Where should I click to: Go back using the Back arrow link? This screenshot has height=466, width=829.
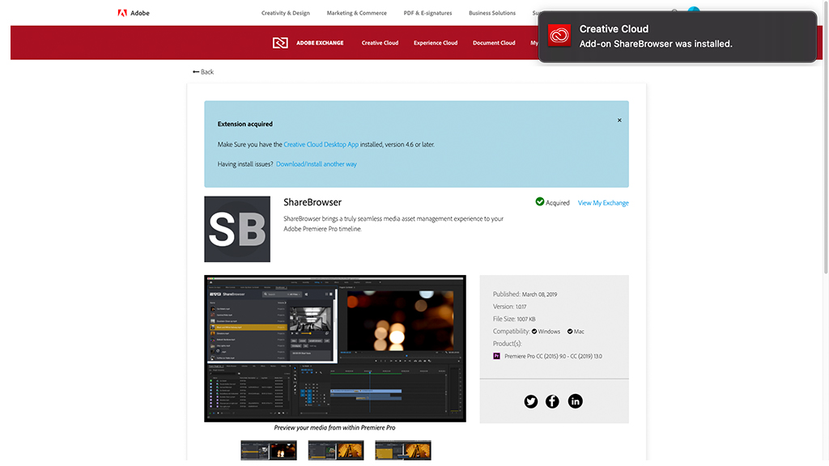tap(203, 72)
